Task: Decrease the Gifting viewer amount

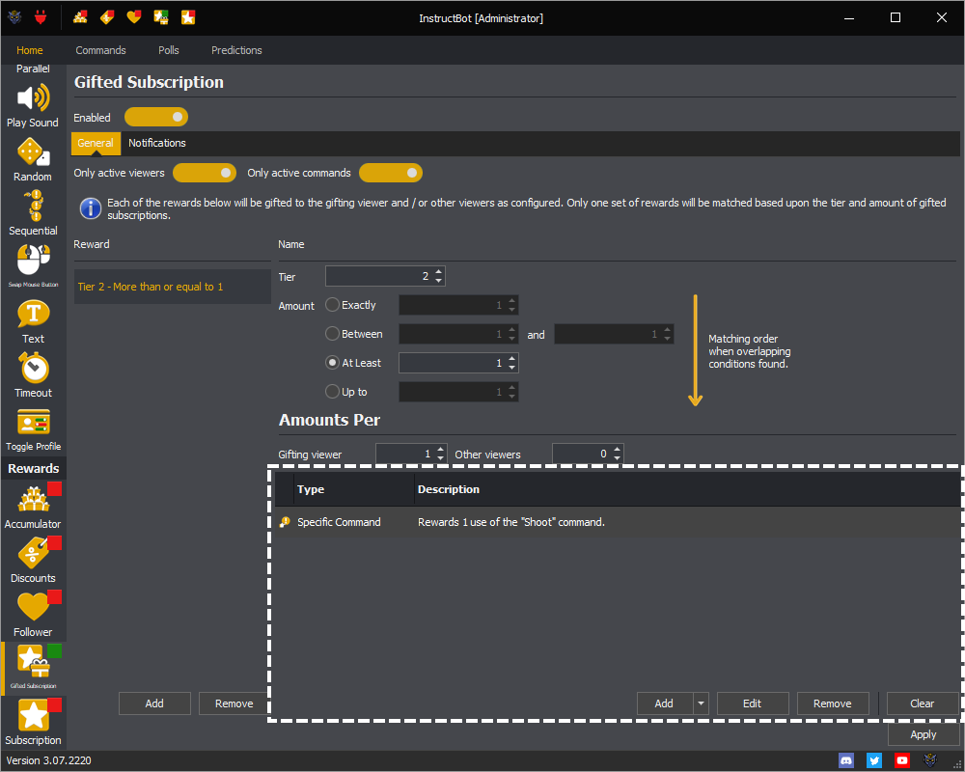Action: [x=441, y=458]
